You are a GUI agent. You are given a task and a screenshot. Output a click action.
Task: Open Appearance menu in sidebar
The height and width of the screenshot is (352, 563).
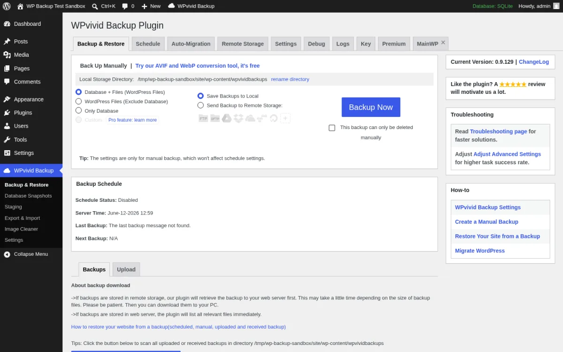[31, 99]
